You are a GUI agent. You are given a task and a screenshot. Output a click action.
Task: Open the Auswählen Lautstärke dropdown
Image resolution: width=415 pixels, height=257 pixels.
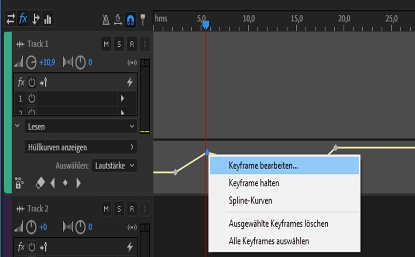click(114, 165)
